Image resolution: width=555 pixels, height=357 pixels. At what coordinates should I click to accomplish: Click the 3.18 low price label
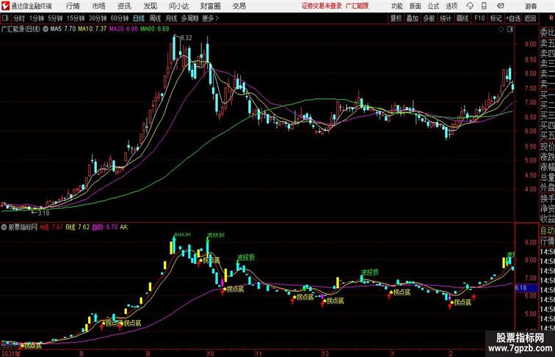pyautogui.click(x=43, y=213)
